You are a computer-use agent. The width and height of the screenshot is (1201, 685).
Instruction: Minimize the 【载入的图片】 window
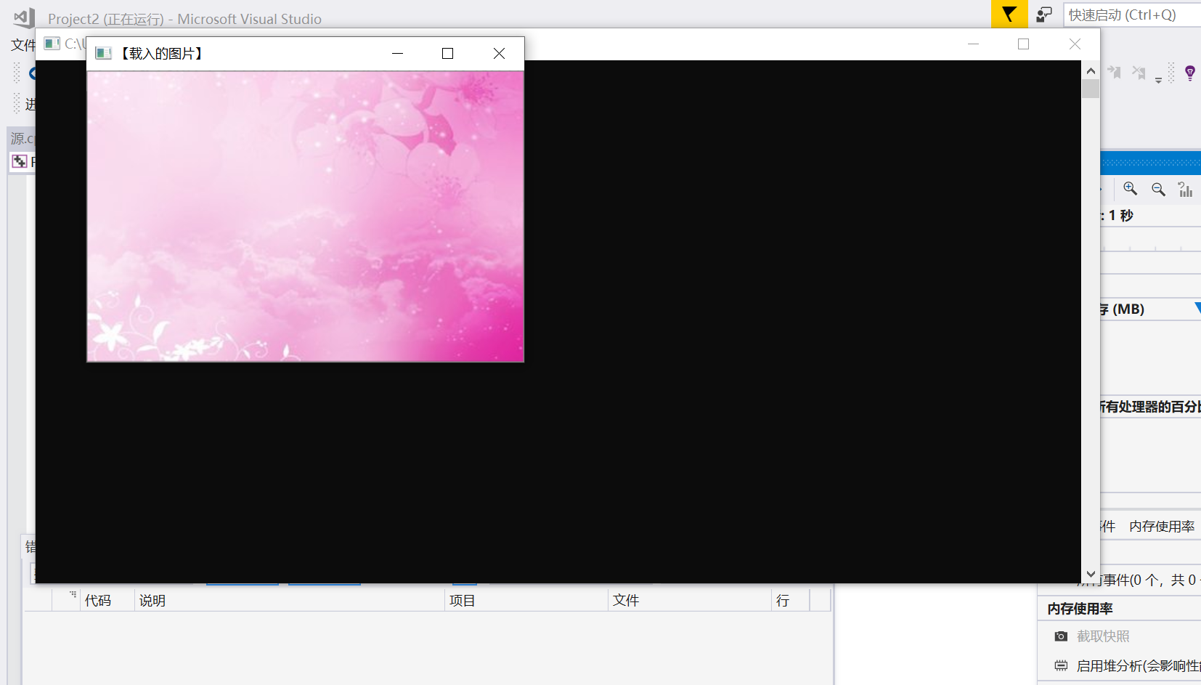click(x=397, y=53)
